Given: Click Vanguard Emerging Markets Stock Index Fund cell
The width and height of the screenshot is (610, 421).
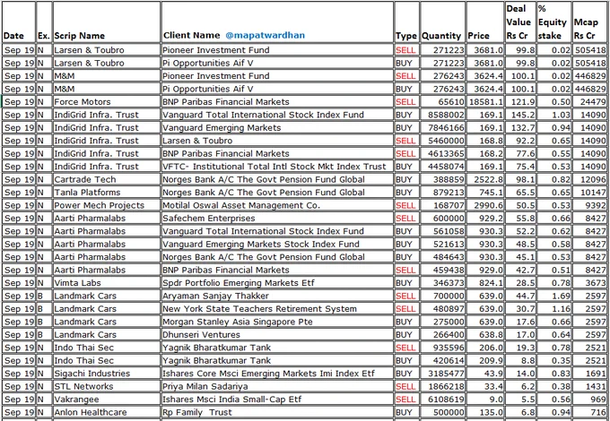Looking at the screenshot, I should pos(277,244).
